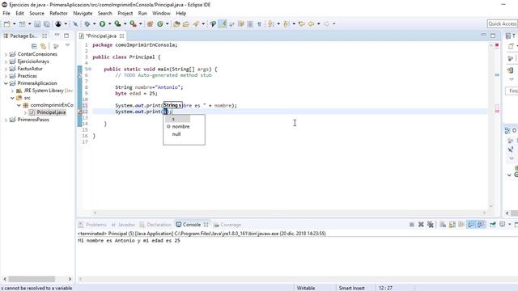Viewport: 518px width, 291px height.
Task: Click the Save All toolbar icon
Action: tap(47, 24)
